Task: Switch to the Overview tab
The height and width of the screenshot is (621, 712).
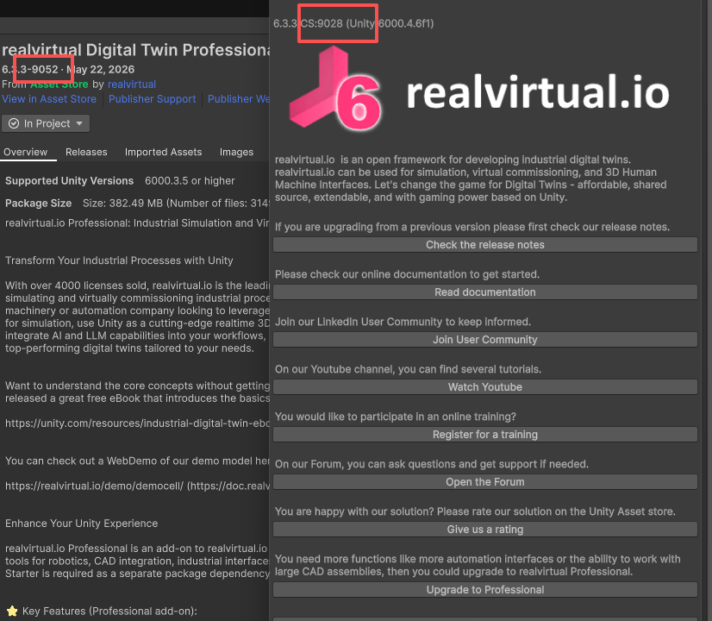Action: pyautogui.click(x=26, y=152)
